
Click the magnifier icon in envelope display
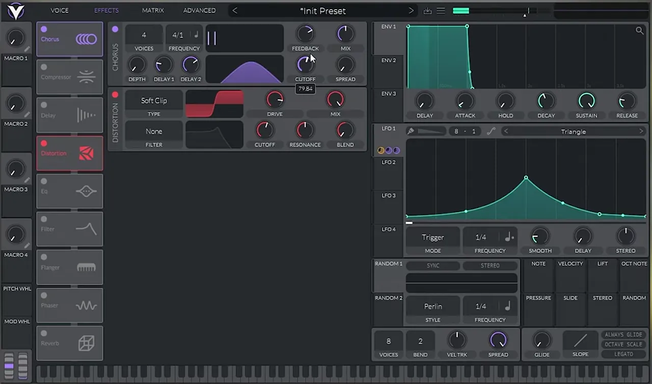click(x=639, y=31)
